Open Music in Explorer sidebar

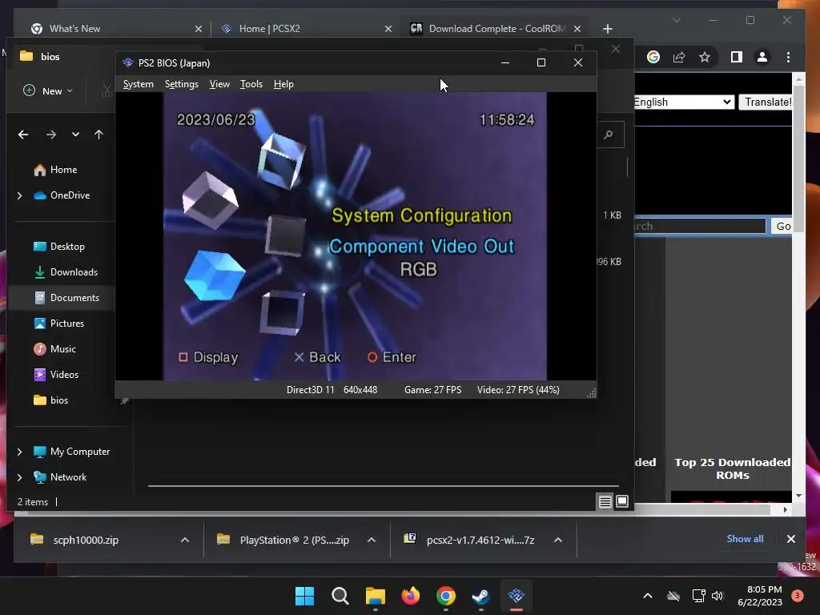62,349
